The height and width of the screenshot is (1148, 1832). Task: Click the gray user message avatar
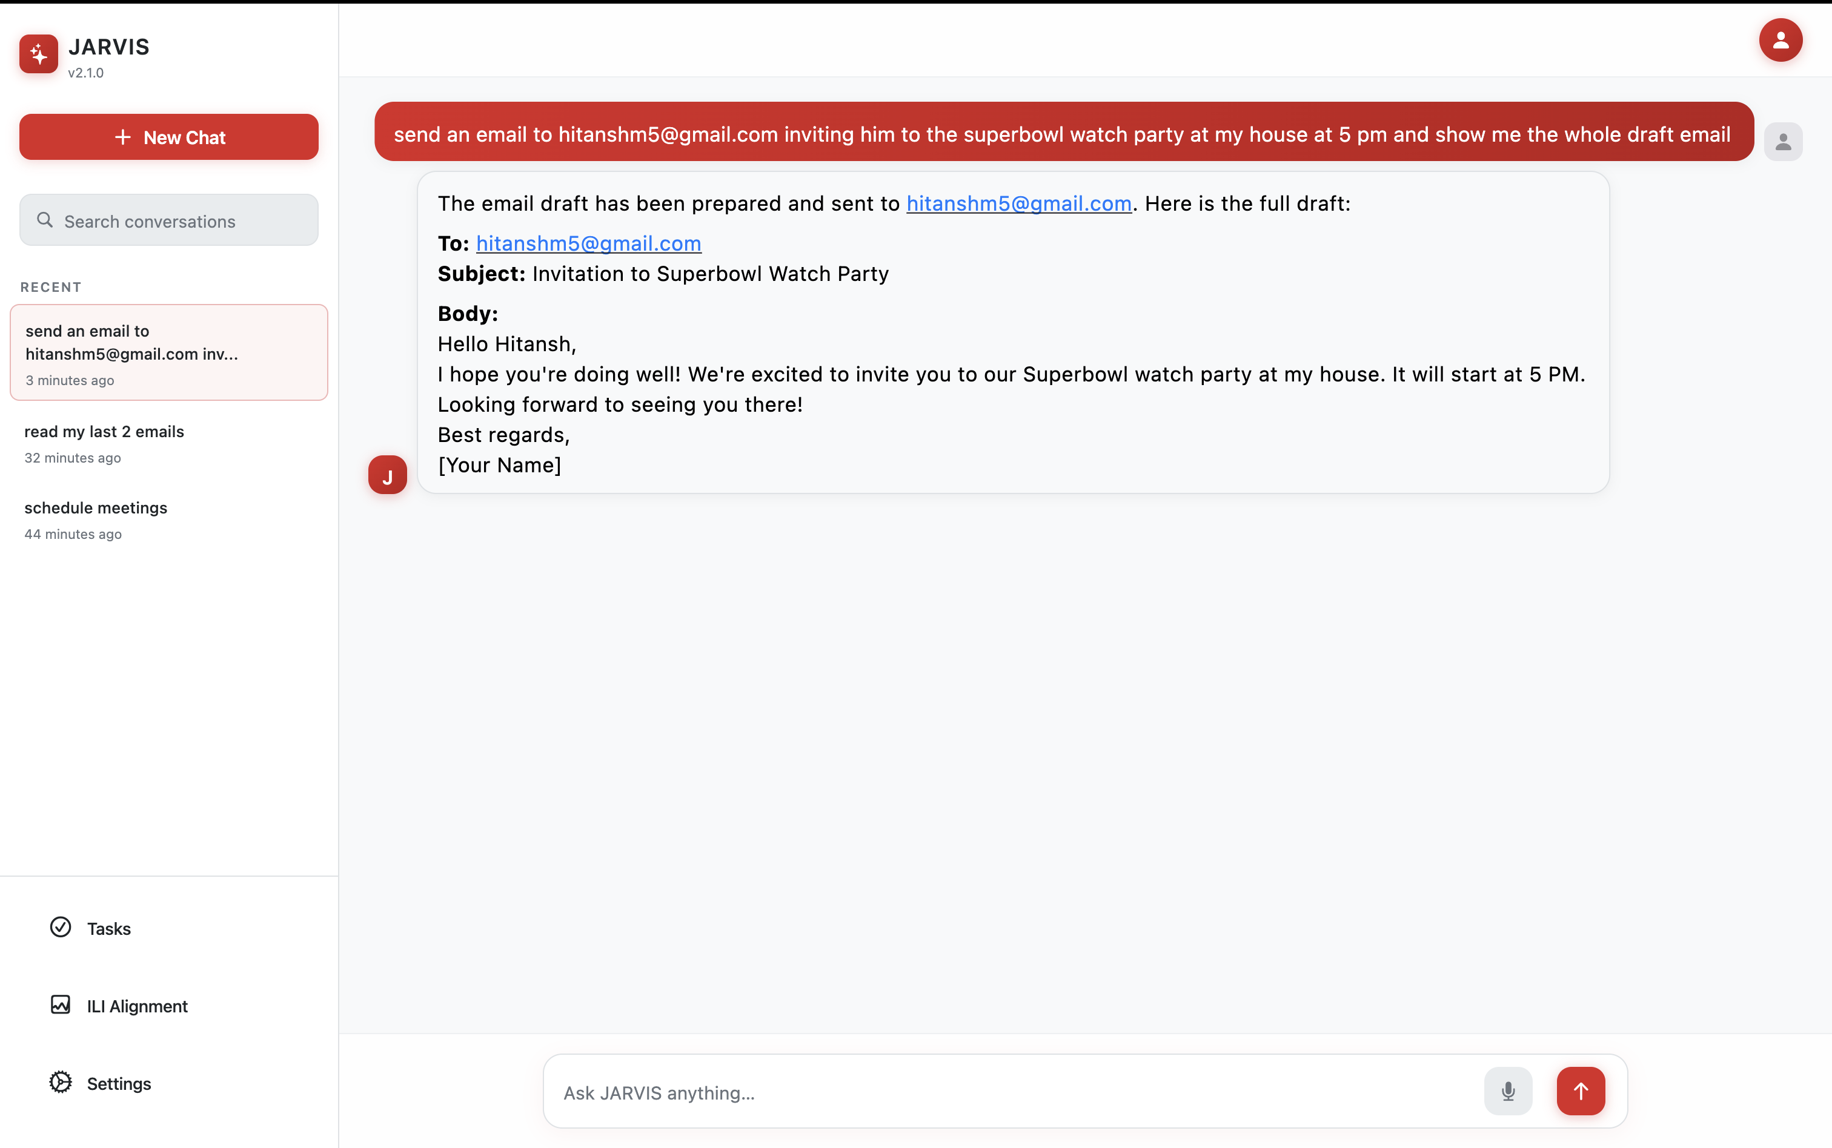[x=1783, y=142]
